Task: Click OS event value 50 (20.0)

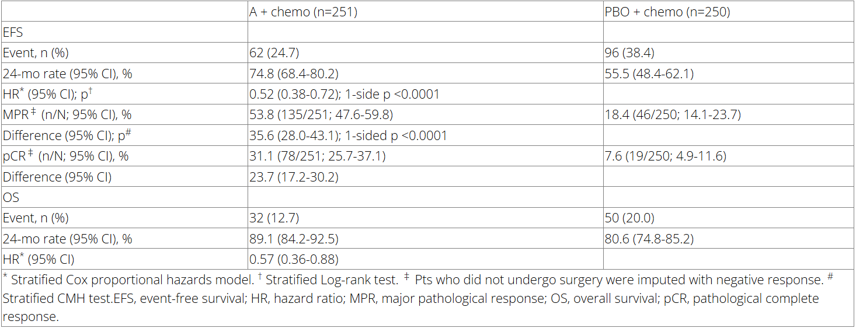Action: 631,218
